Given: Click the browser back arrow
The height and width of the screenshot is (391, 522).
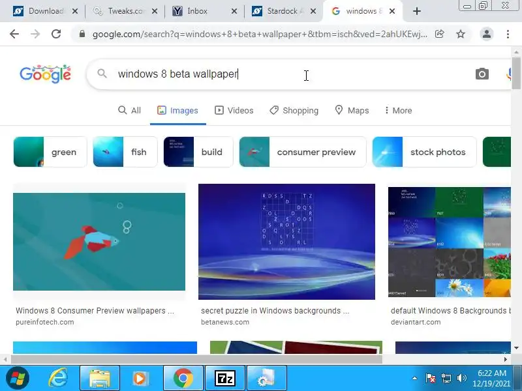Looking at the screenshot, I should [14, 34].
